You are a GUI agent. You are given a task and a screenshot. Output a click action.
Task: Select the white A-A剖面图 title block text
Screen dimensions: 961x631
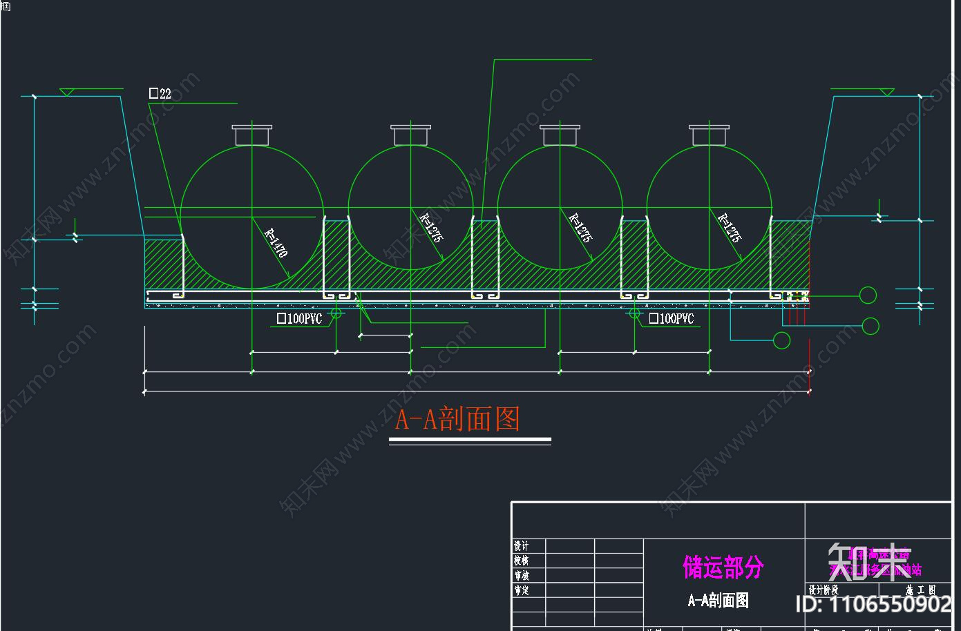[x=719, y=601]
